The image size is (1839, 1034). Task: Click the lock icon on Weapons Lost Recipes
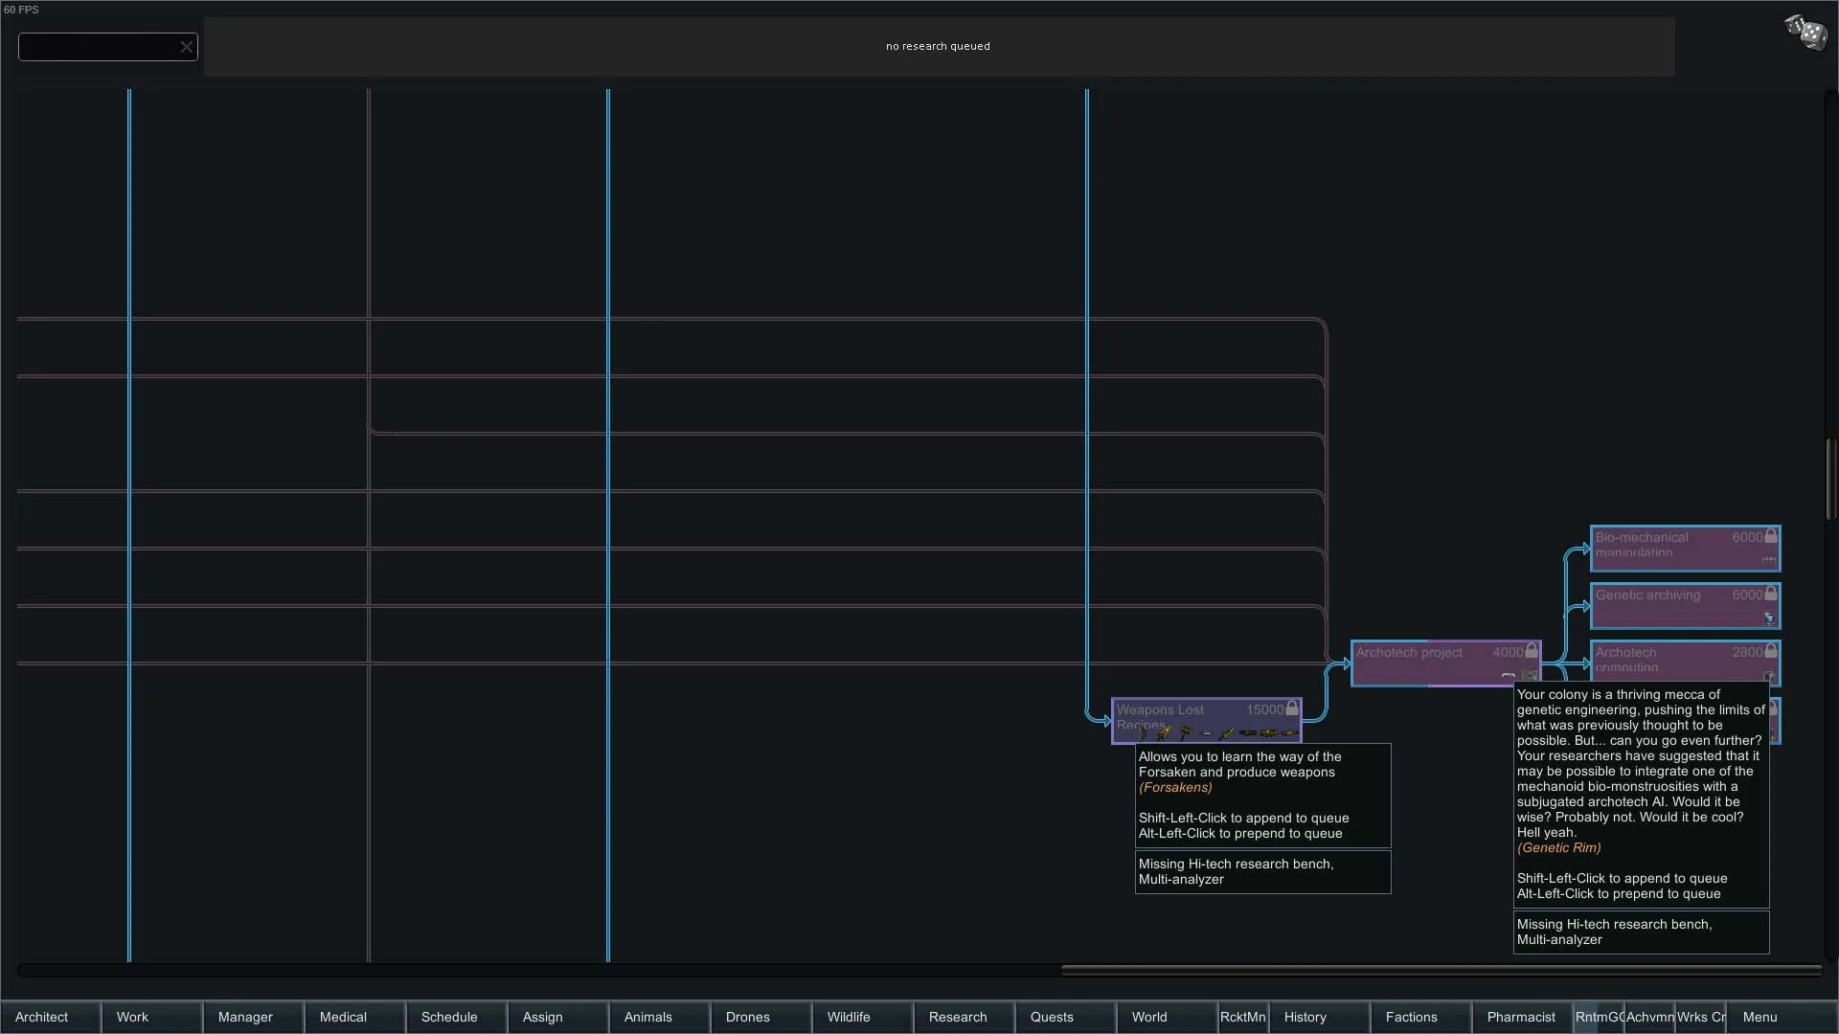[1292, 709]
